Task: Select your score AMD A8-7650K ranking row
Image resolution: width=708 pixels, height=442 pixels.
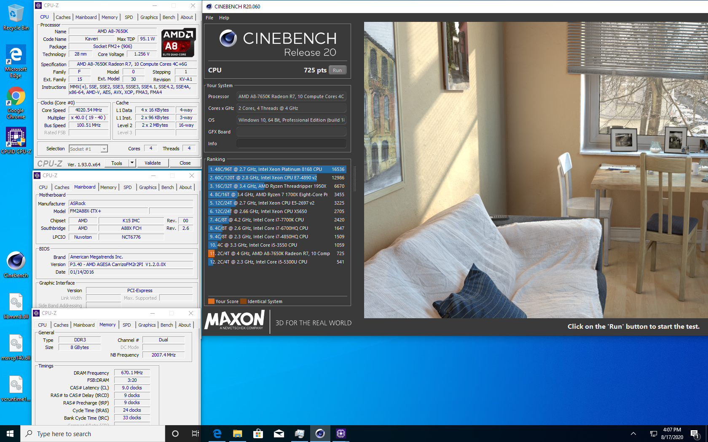Action: click(x=277, y=253)
